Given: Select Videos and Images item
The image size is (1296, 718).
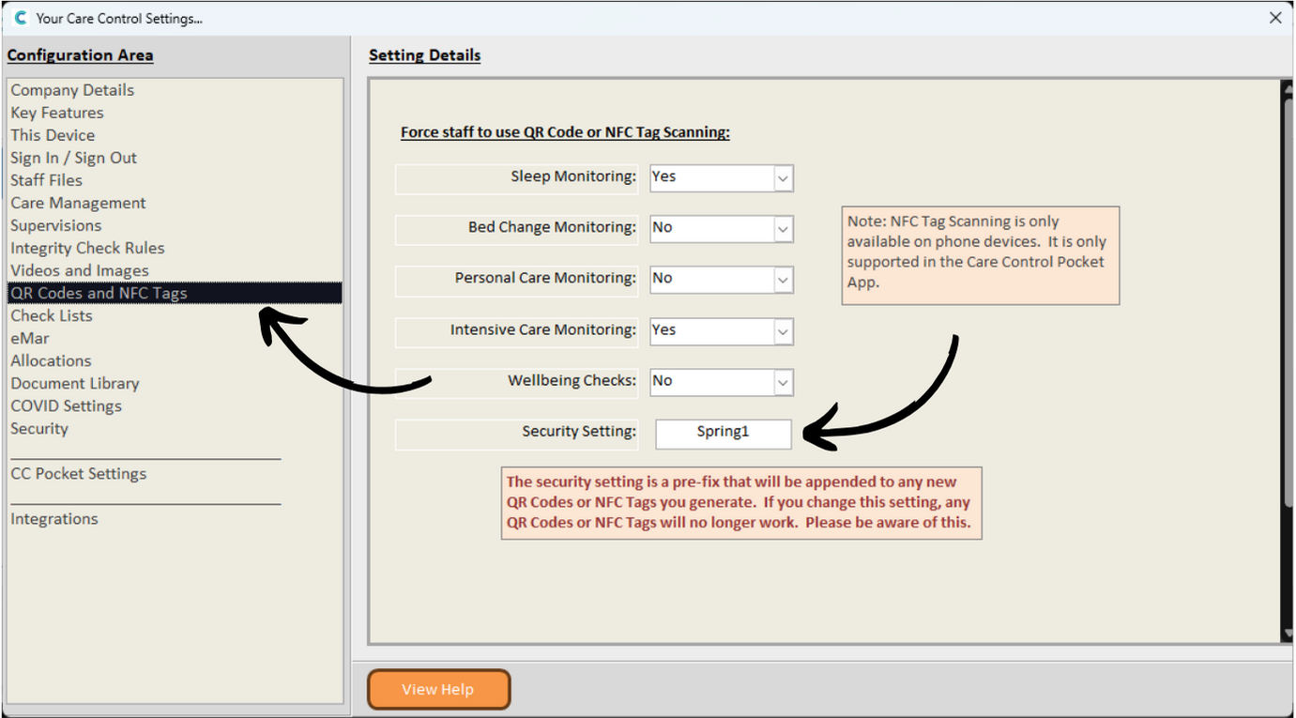Looking at the screenshot, I should 80,270.
